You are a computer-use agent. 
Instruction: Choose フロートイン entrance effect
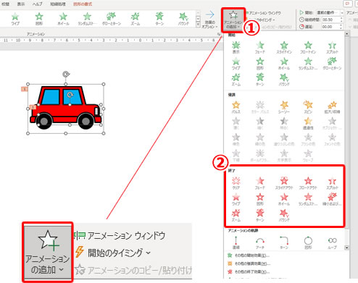tap(308, 47)
